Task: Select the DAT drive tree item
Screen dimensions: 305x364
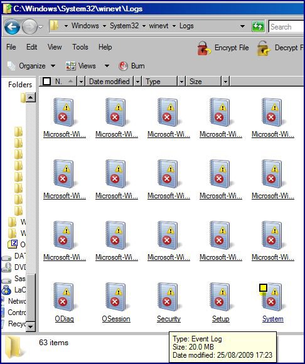Action: [19, 256]
